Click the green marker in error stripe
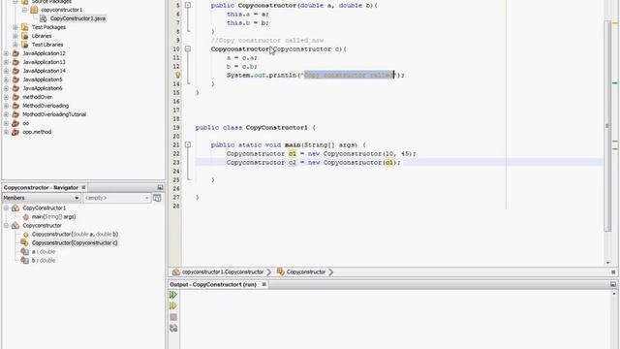 tap(615, 83)
